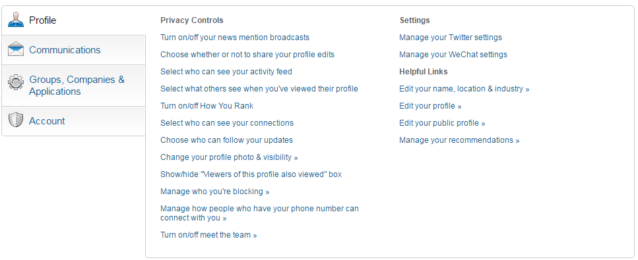Image resolution: width=638 pixels, height=260 pixels.
Task: Click the Communications envelope icon
Action: pyautogui.click(x=16, y=49)
